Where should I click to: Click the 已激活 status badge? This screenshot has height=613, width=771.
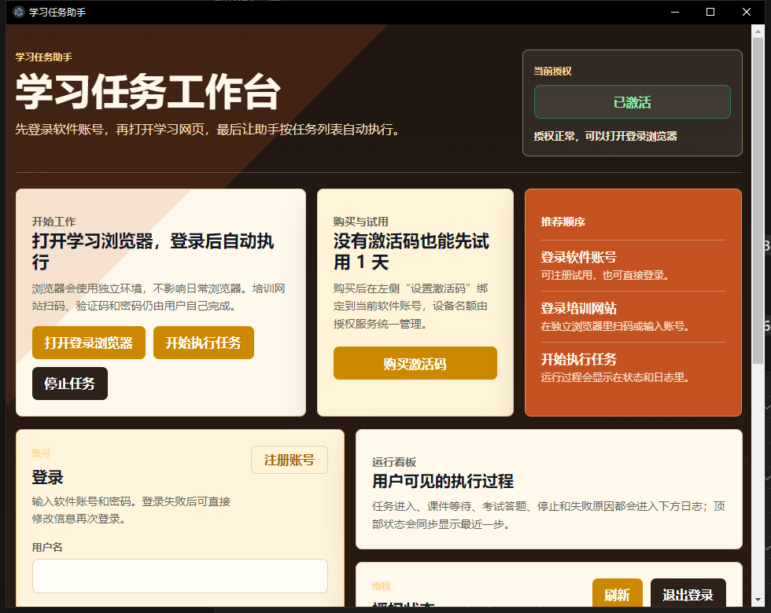tap(633, 101)
